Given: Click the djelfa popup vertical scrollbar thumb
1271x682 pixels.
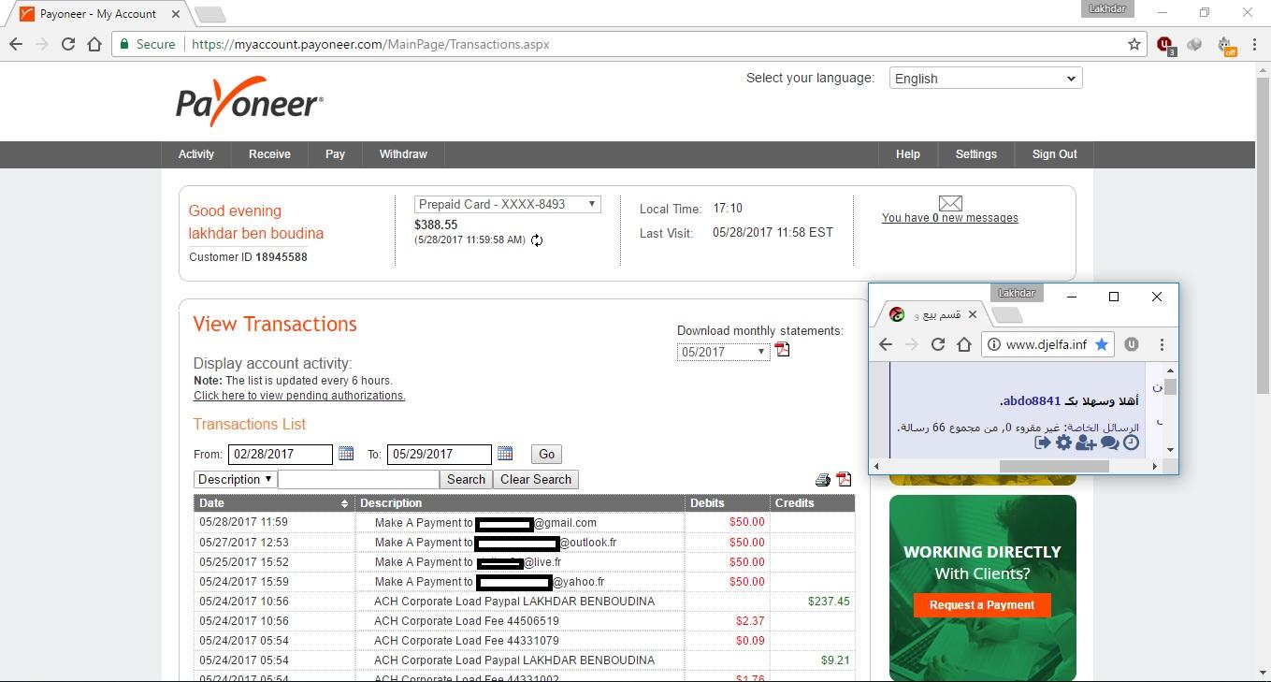Looking at the screenshot, I should point(1170,386).
